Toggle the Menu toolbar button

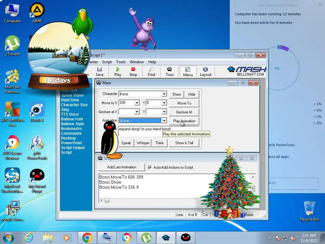[x=188, y=72]
